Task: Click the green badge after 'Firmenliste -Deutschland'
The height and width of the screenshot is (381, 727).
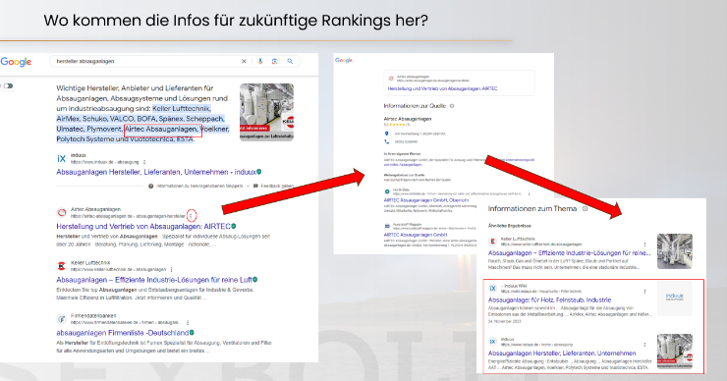Action: click(192, 332)
